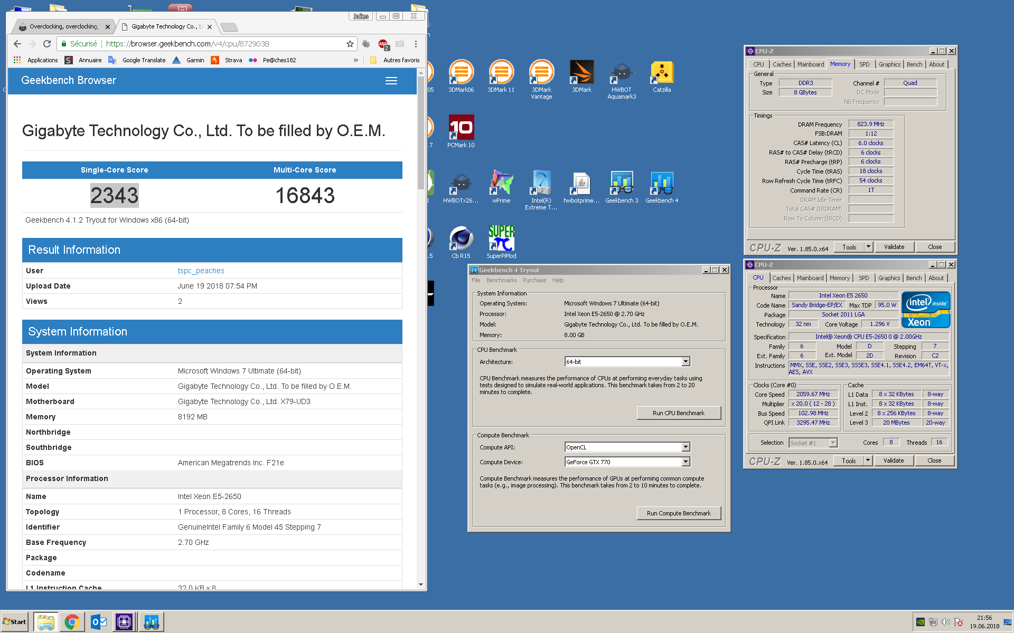Open Geekbench 3 desktop shortcut
This screenshot has height=633, width=1014.
[622, 187]
